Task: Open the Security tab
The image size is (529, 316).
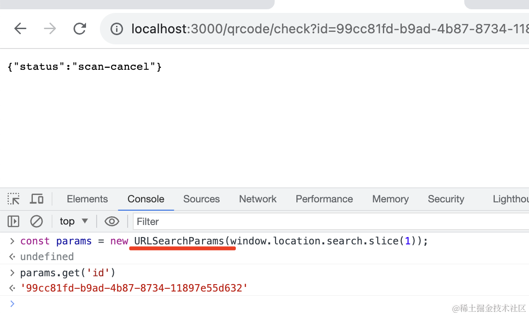Action: tap(446, 199)
